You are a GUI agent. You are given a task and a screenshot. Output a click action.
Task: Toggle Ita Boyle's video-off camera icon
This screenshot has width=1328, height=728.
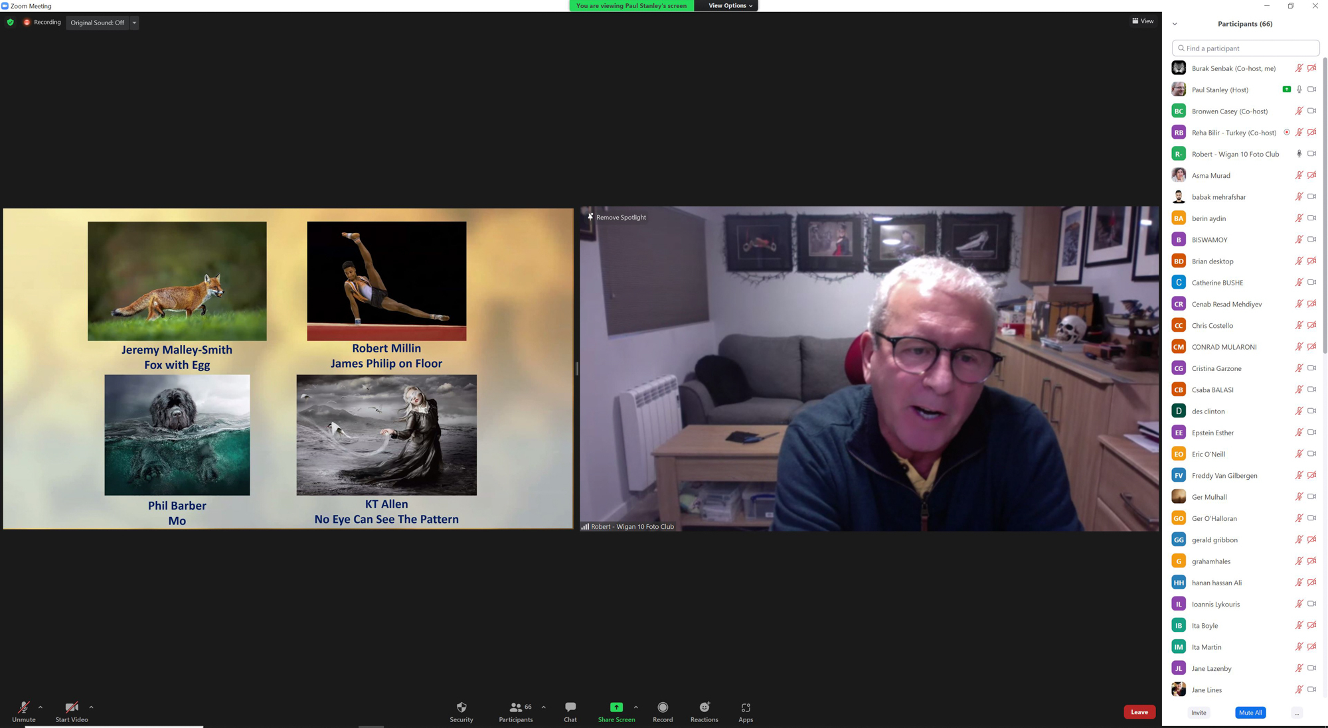[1312, 625]
